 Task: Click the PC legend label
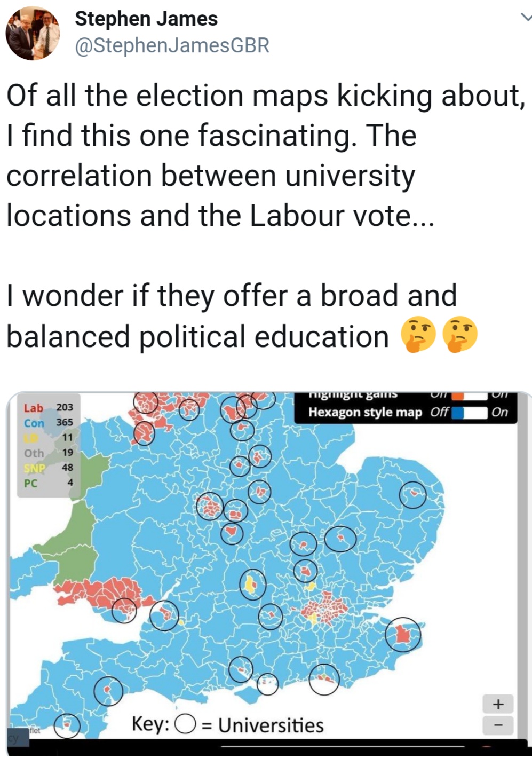coord(31,483)
